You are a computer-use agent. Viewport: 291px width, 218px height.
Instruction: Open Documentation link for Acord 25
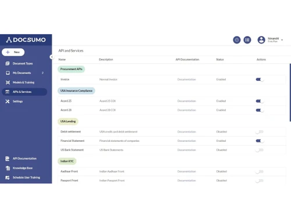187,101
